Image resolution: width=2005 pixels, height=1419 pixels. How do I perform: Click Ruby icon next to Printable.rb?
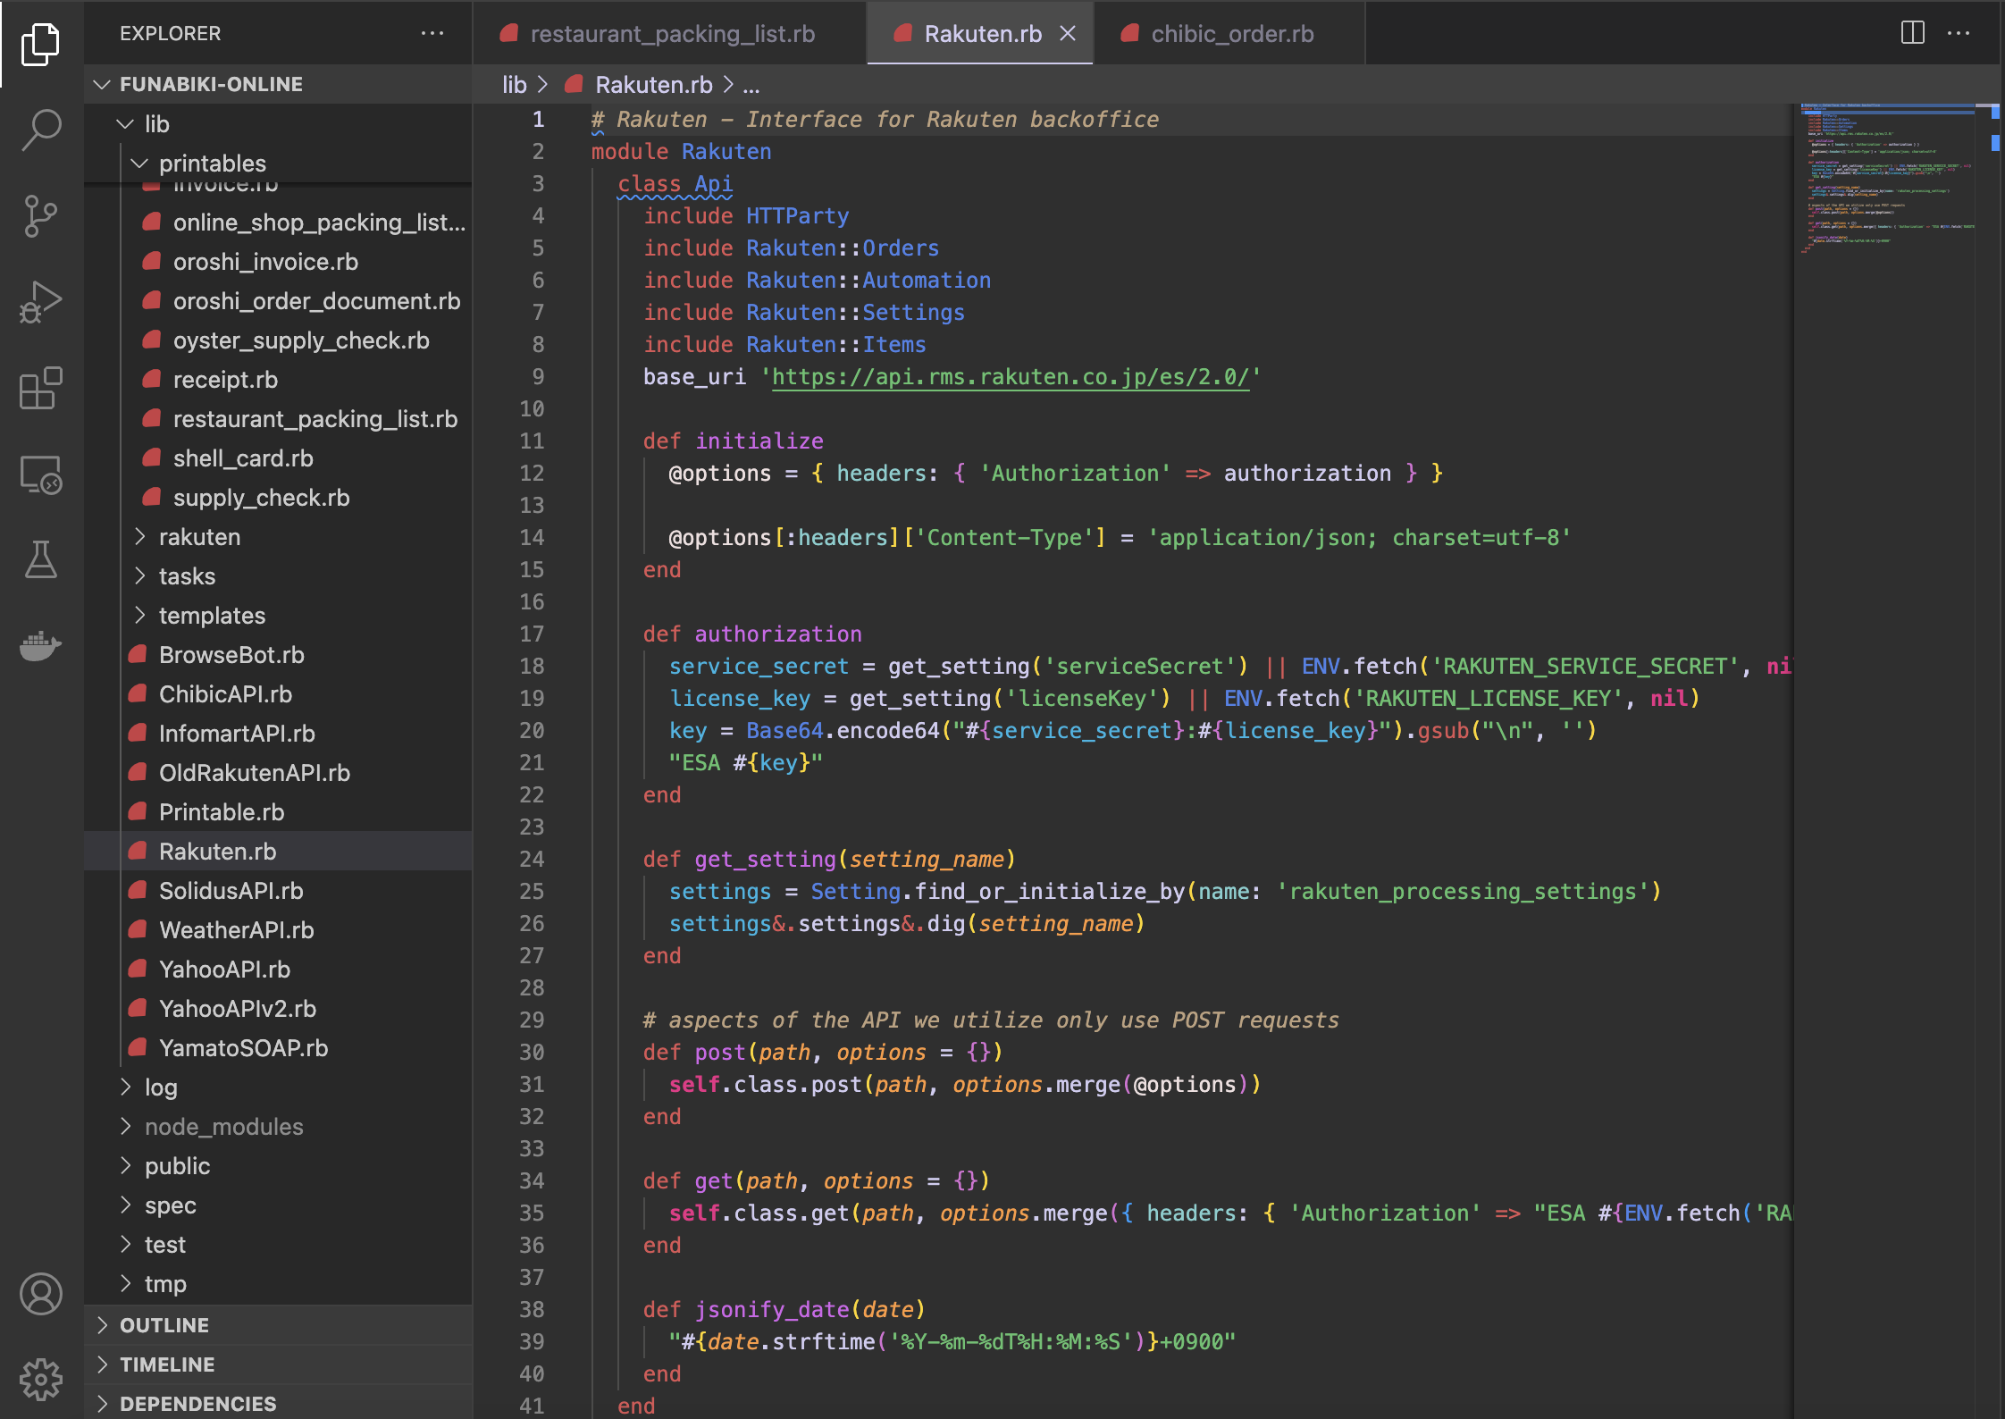[x=138, y=811]
